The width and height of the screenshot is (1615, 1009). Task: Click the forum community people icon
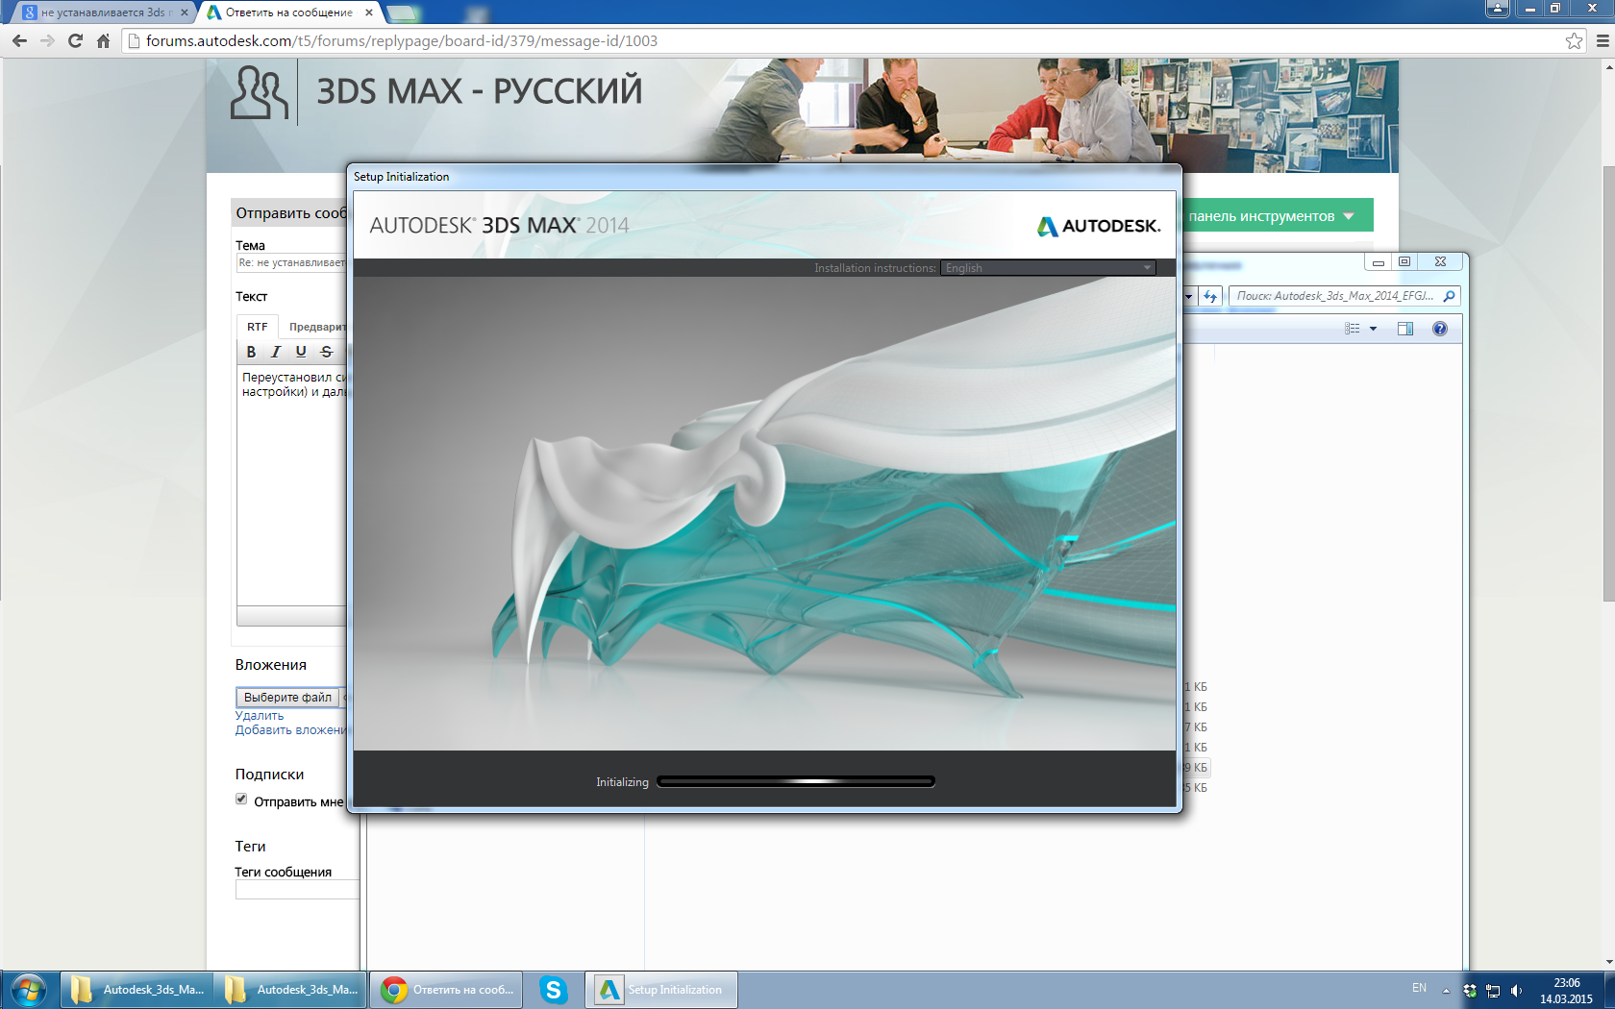coord(259,92)
